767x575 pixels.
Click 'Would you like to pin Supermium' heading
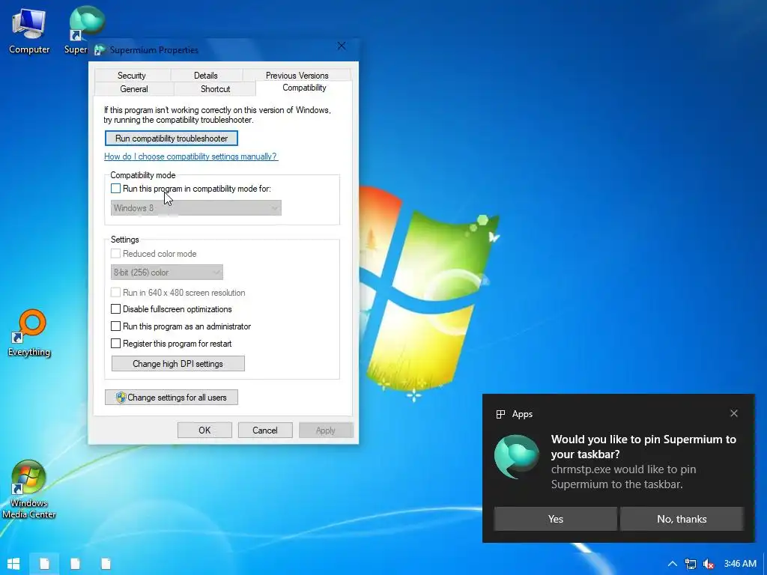pos(643,446)
